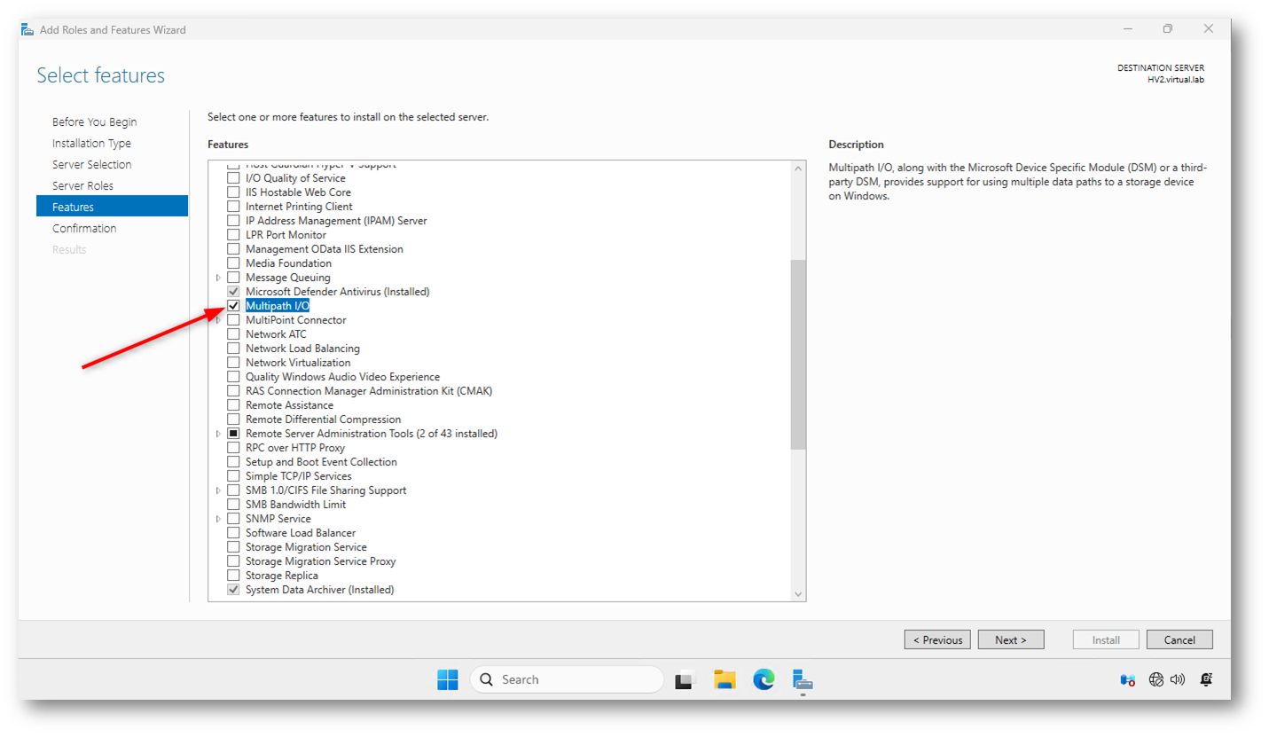Expand the Message Queuing feature node
The image size is (1269, 737).
(219, 278)
